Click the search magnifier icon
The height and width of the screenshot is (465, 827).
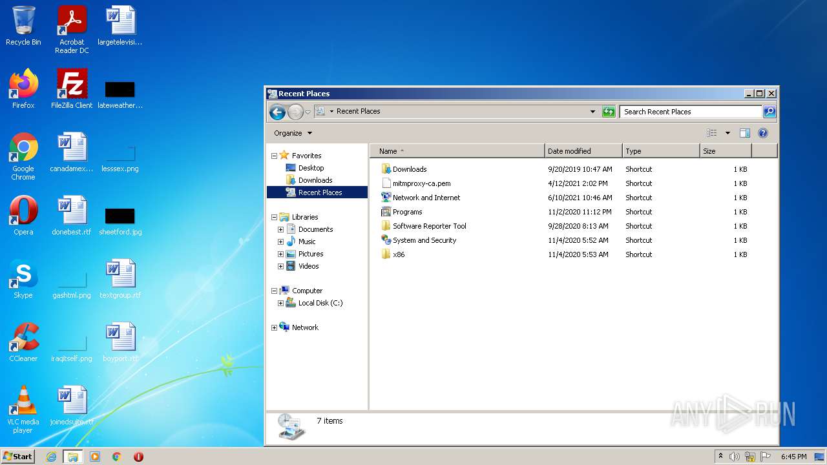(x=769, y=112)
